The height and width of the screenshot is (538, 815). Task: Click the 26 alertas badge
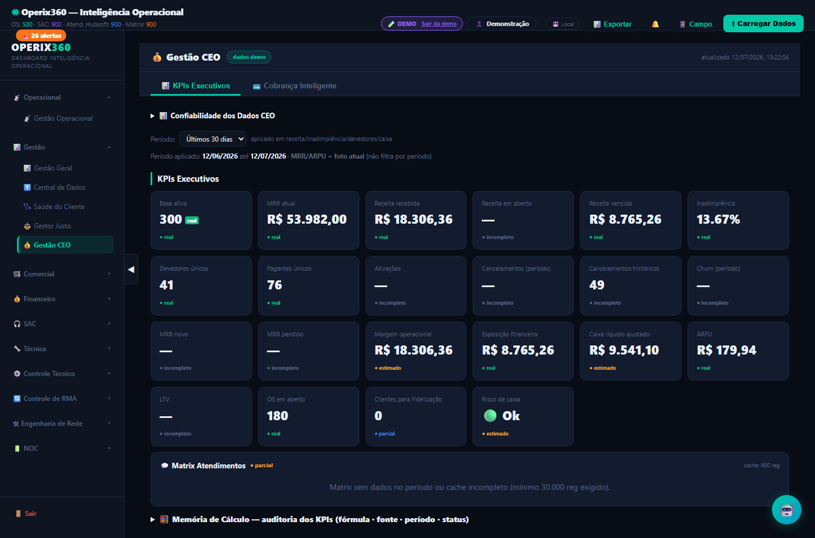41,36
